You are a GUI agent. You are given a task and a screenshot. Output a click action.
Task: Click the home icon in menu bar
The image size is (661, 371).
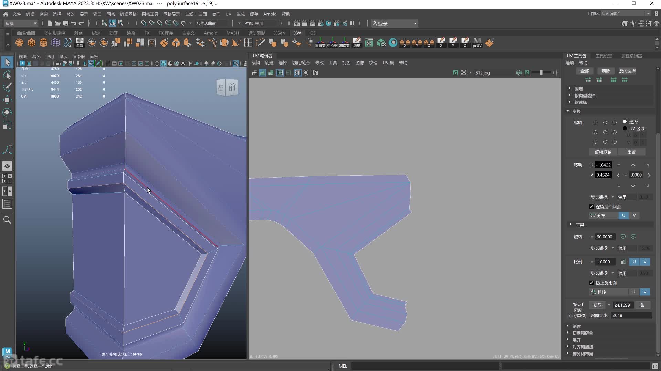click(x=6, y=14)
